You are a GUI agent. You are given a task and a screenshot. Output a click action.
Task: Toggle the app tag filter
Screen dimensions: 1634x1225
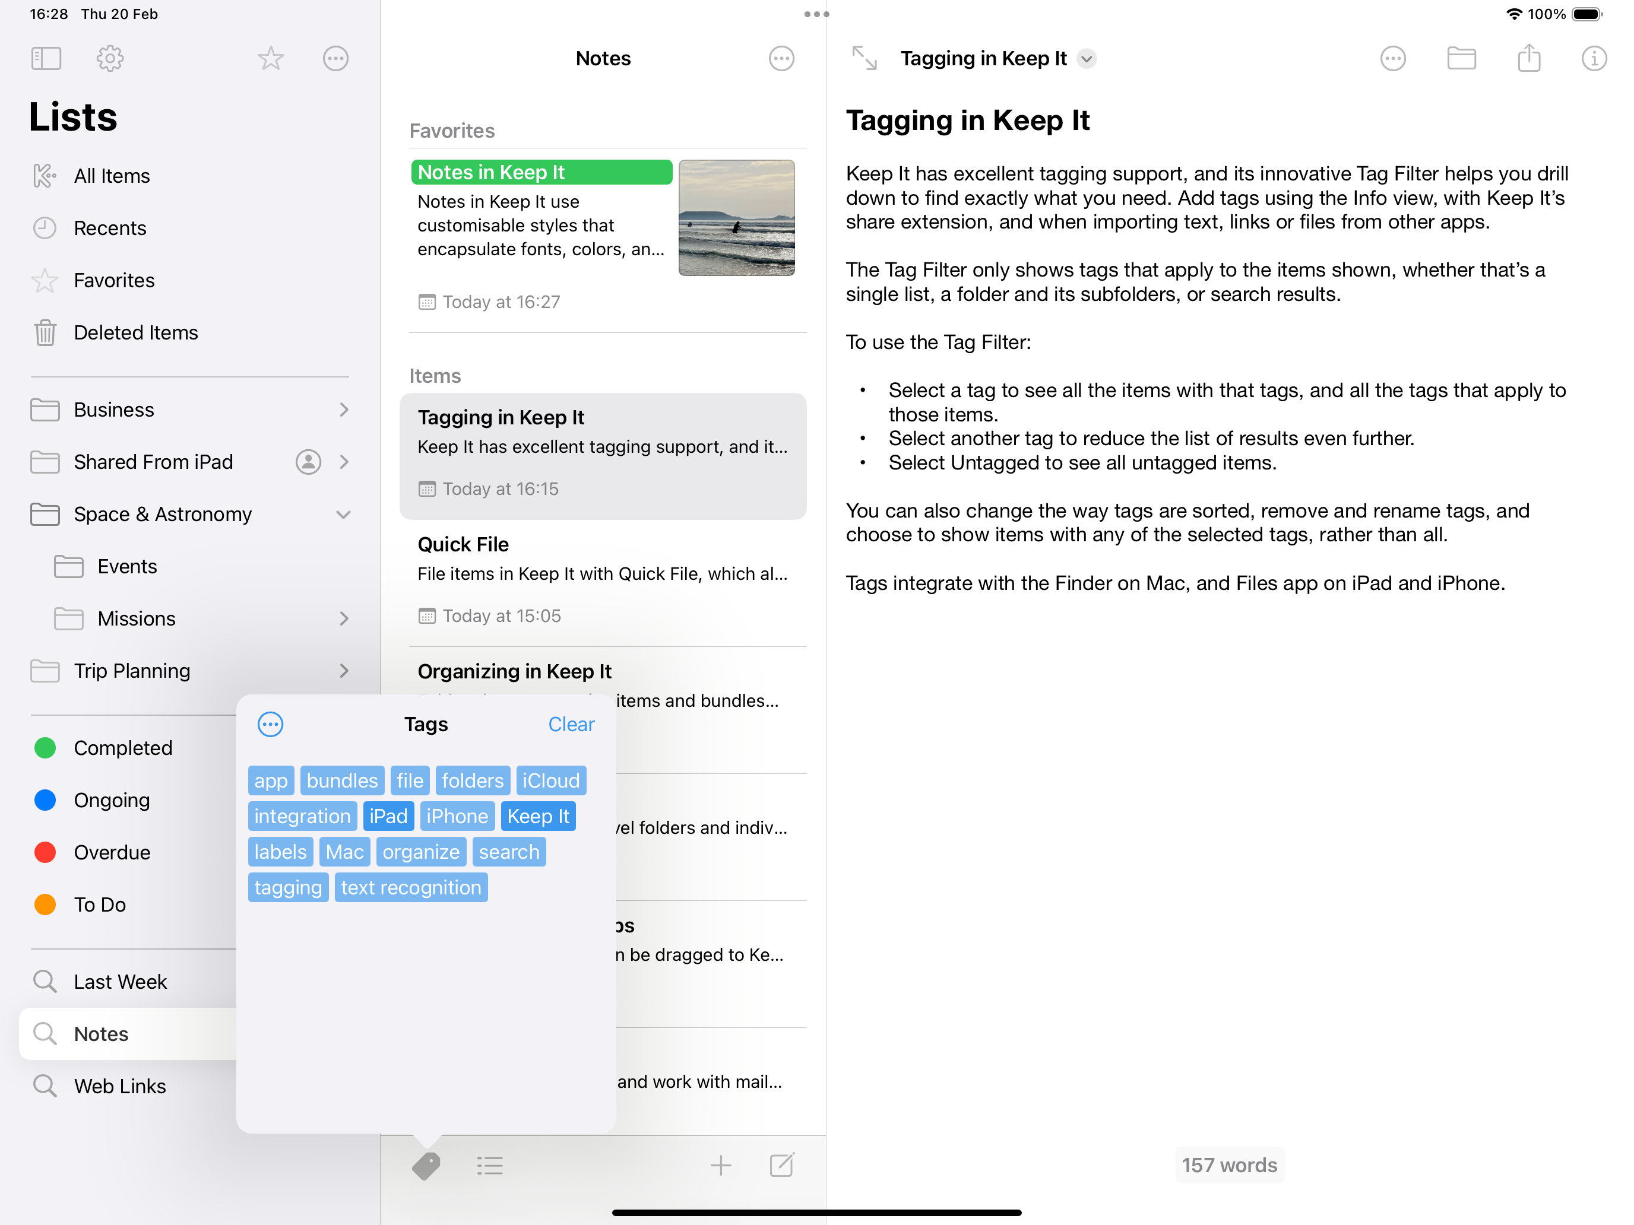pyautogui.click(x=271, y=780)
